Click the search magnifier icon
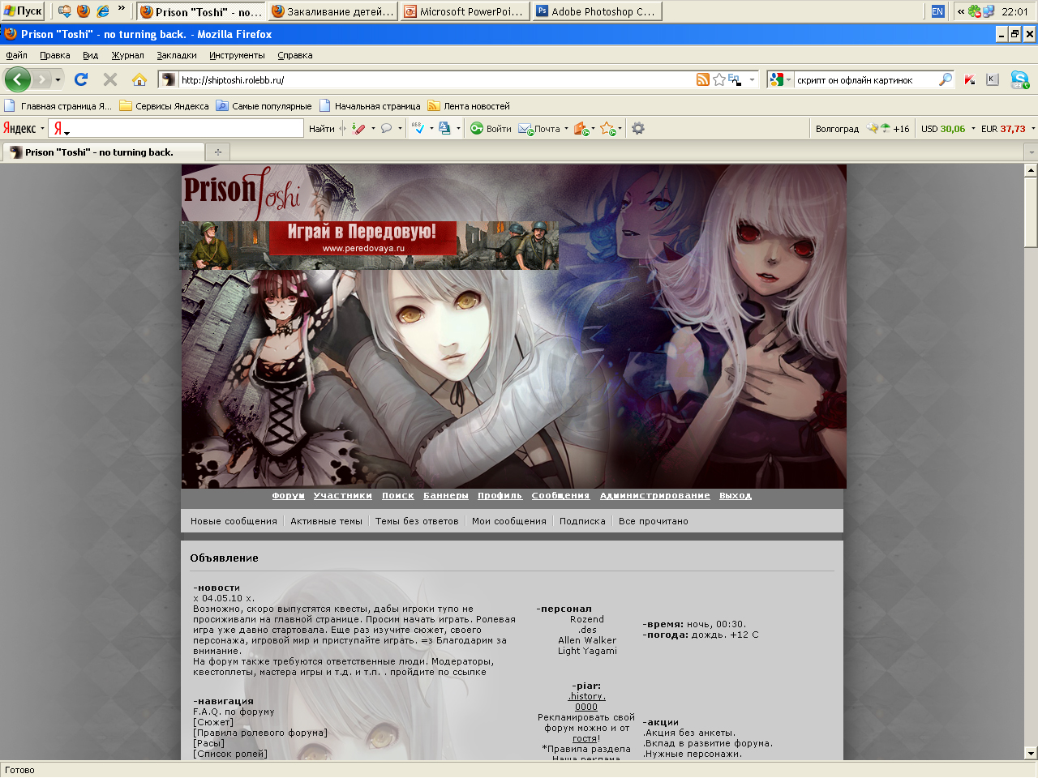Viewport: 1038px width, 778px height. (945, 79)
